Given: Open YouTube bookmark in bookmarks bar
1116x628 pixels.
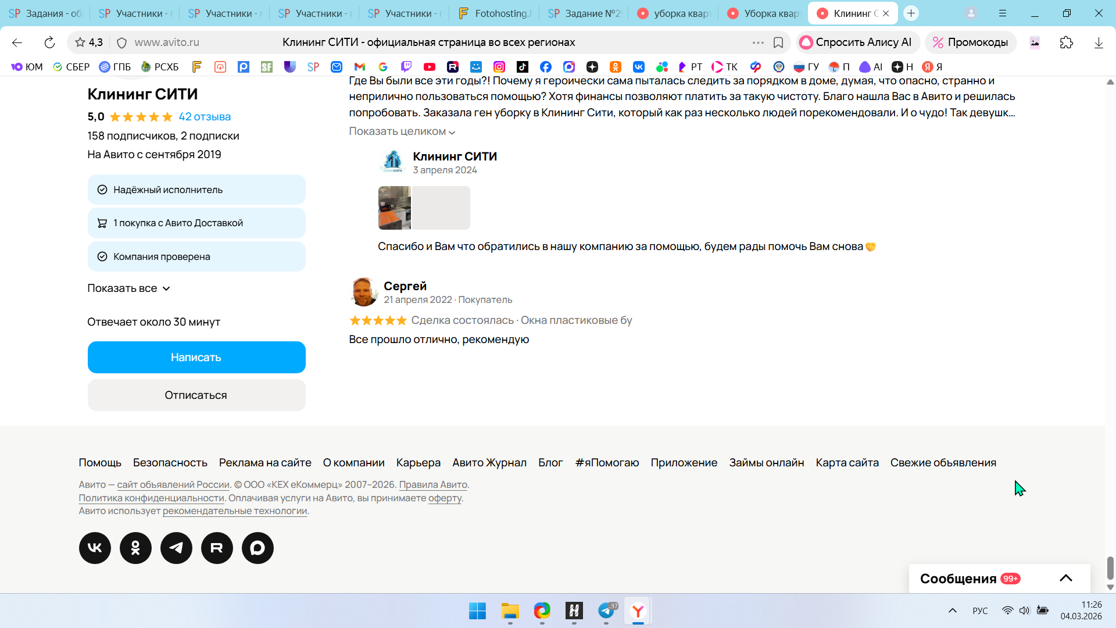Looking at the screenshot, I should pos(429,67).
